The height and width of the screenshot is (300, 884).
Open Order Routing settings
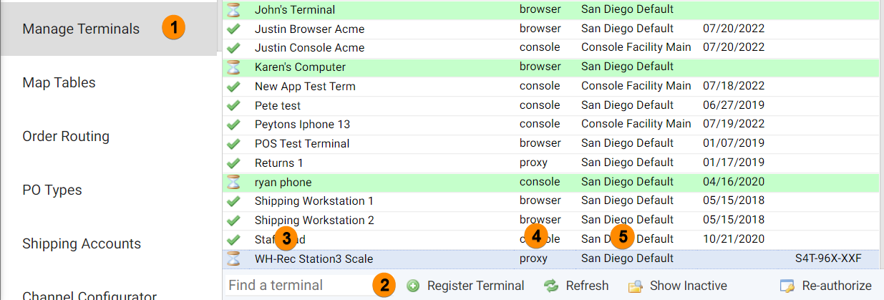66,136
